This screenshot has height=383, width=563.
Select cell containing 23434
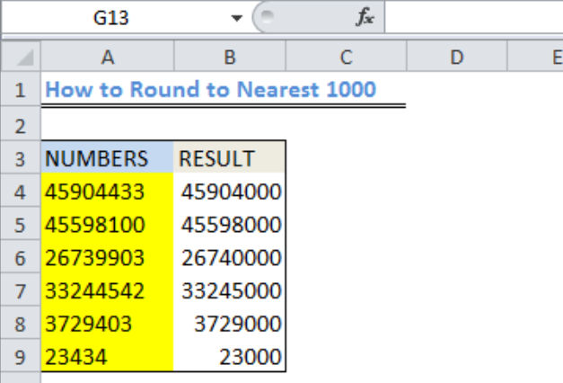[108, 356]
